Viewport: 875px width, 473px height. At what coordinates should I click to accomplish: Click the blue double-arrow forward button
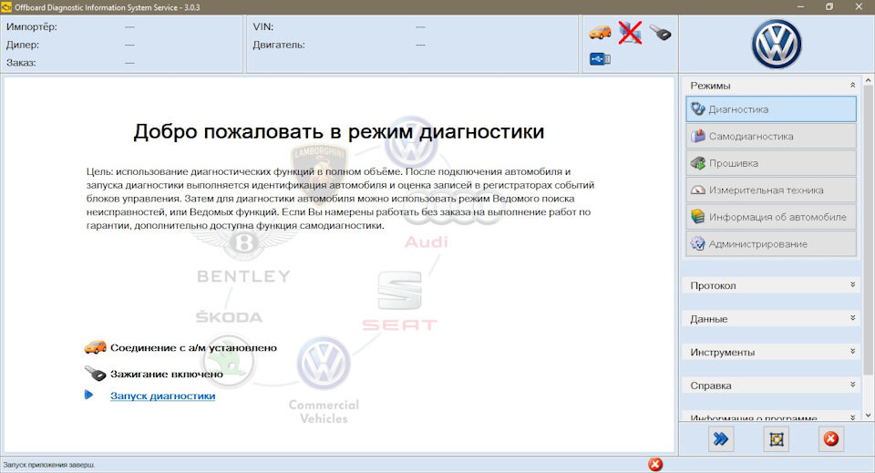click(721, 439)
